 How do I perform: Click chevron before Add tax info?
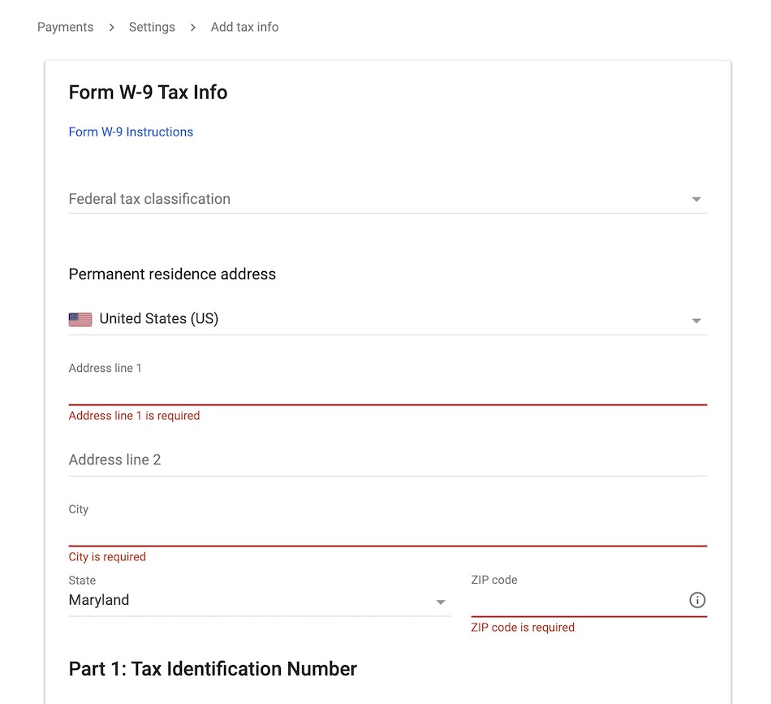[x=193, y=28]
